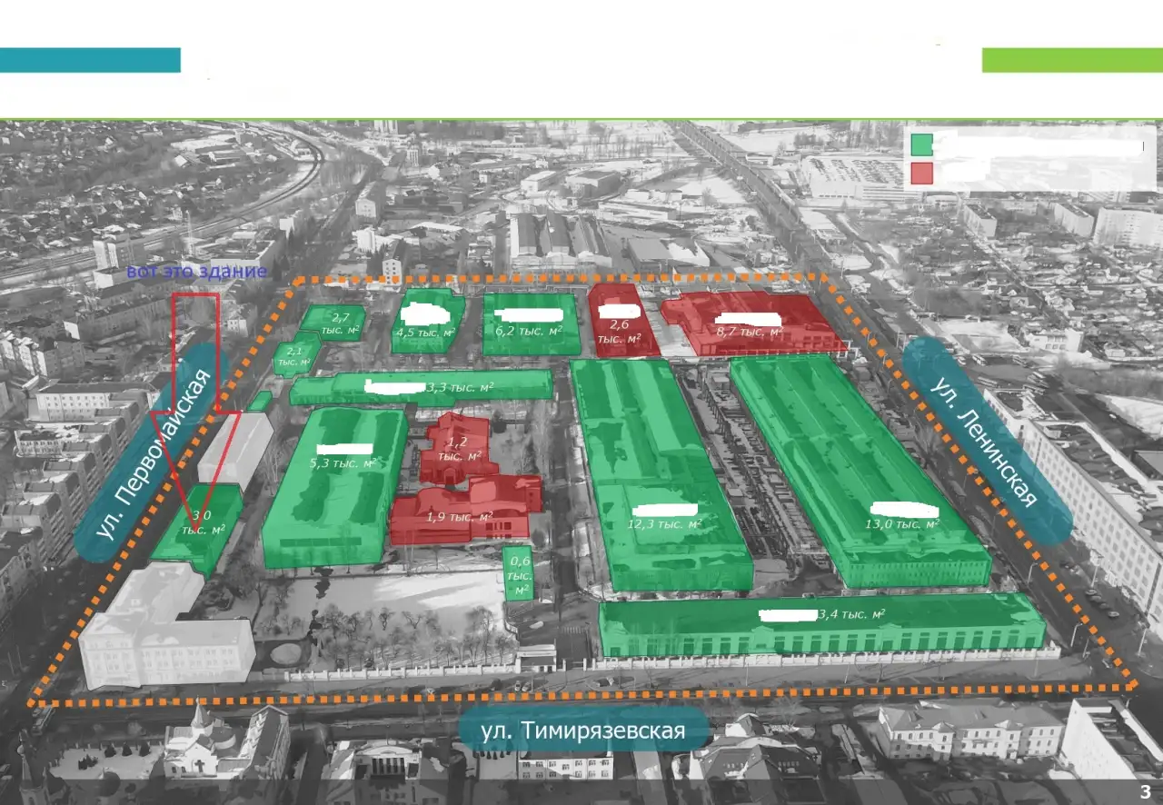Click the green 6,2 тыс. м² building
Screen dimensions: 1163x805
coord(532,323)
